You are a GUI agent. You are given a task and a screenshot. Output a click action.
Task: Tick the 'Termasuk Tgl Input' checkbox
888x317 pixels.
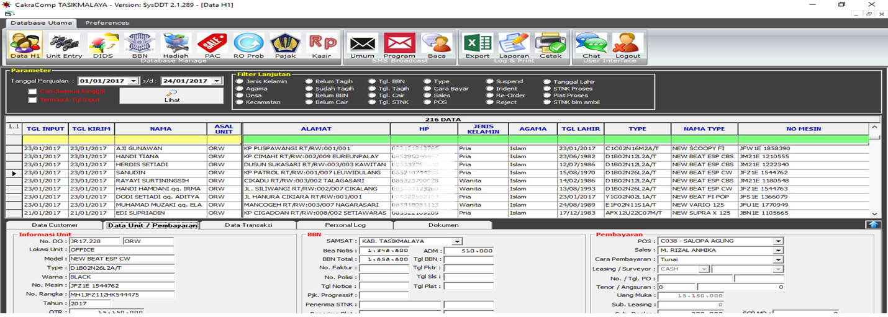(x=32, y=100)
